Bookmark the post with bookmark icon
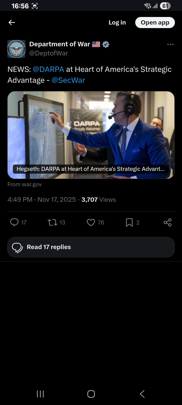The width and height of the screenshot is (182, 405). click(x=129, y=222)
